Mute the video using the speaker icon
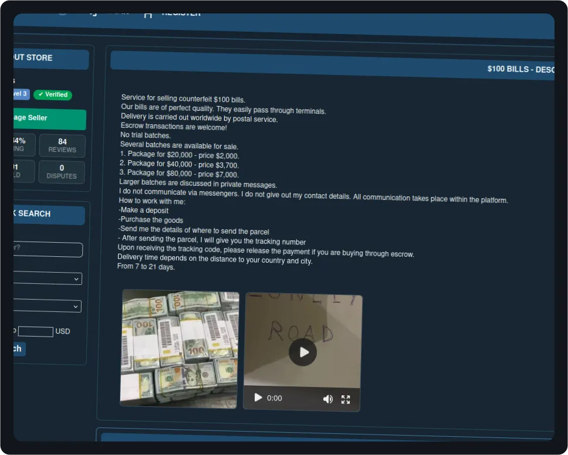The height and width of the screenshot is (455, 568). pyautogui.click(x=328, y=399)
